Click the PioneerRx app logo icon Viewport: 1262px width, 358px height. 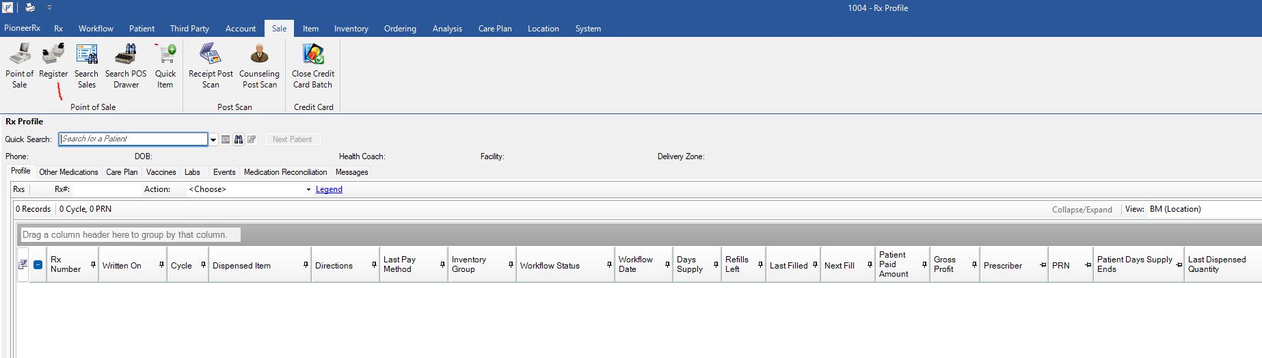tap(8, 8)
